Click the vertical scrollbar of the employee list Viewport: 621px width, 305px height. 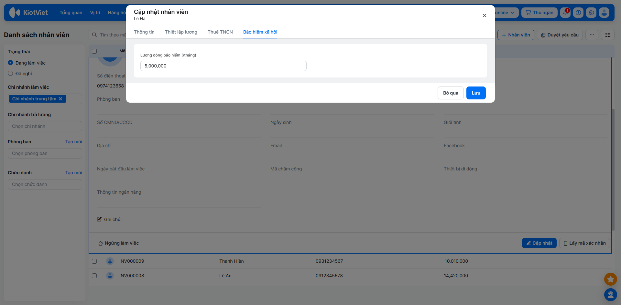click(x=613, y=169)
